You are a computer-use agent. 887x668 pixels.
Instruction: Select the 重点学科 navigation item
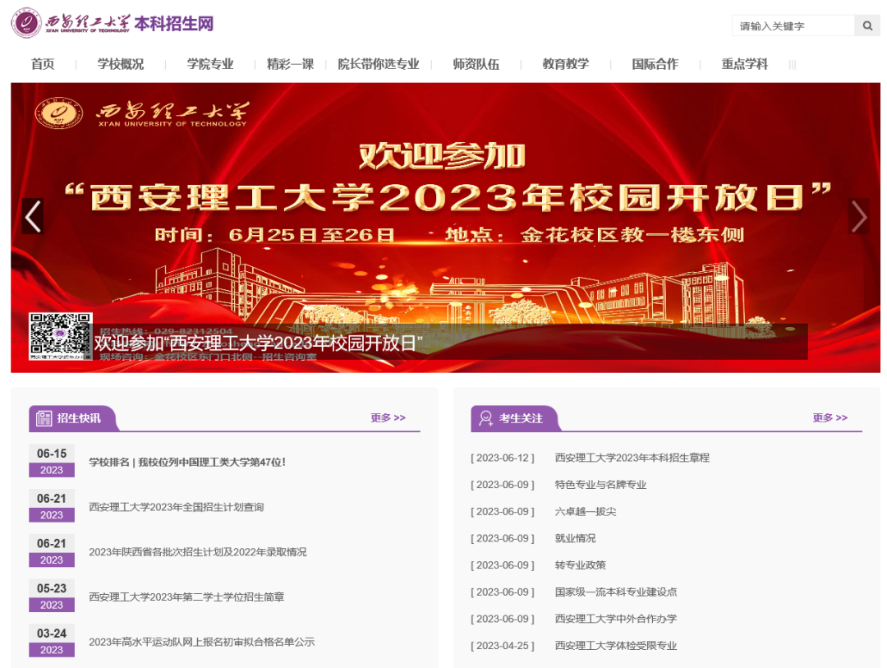pos(744,64)
